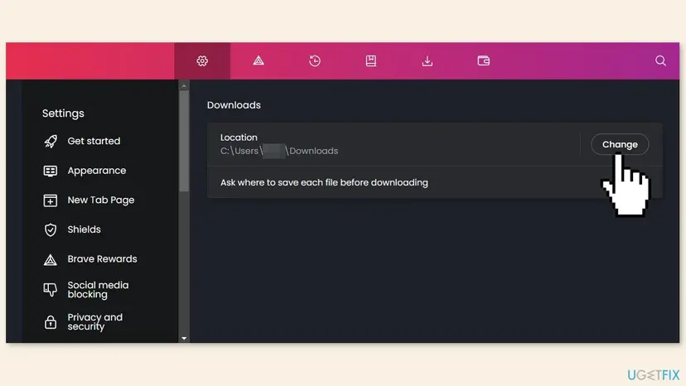The width and height of the screenshot is (686, 386).
Task: Open the Bookmarks icon in top bar
Action: click(371, 60)
